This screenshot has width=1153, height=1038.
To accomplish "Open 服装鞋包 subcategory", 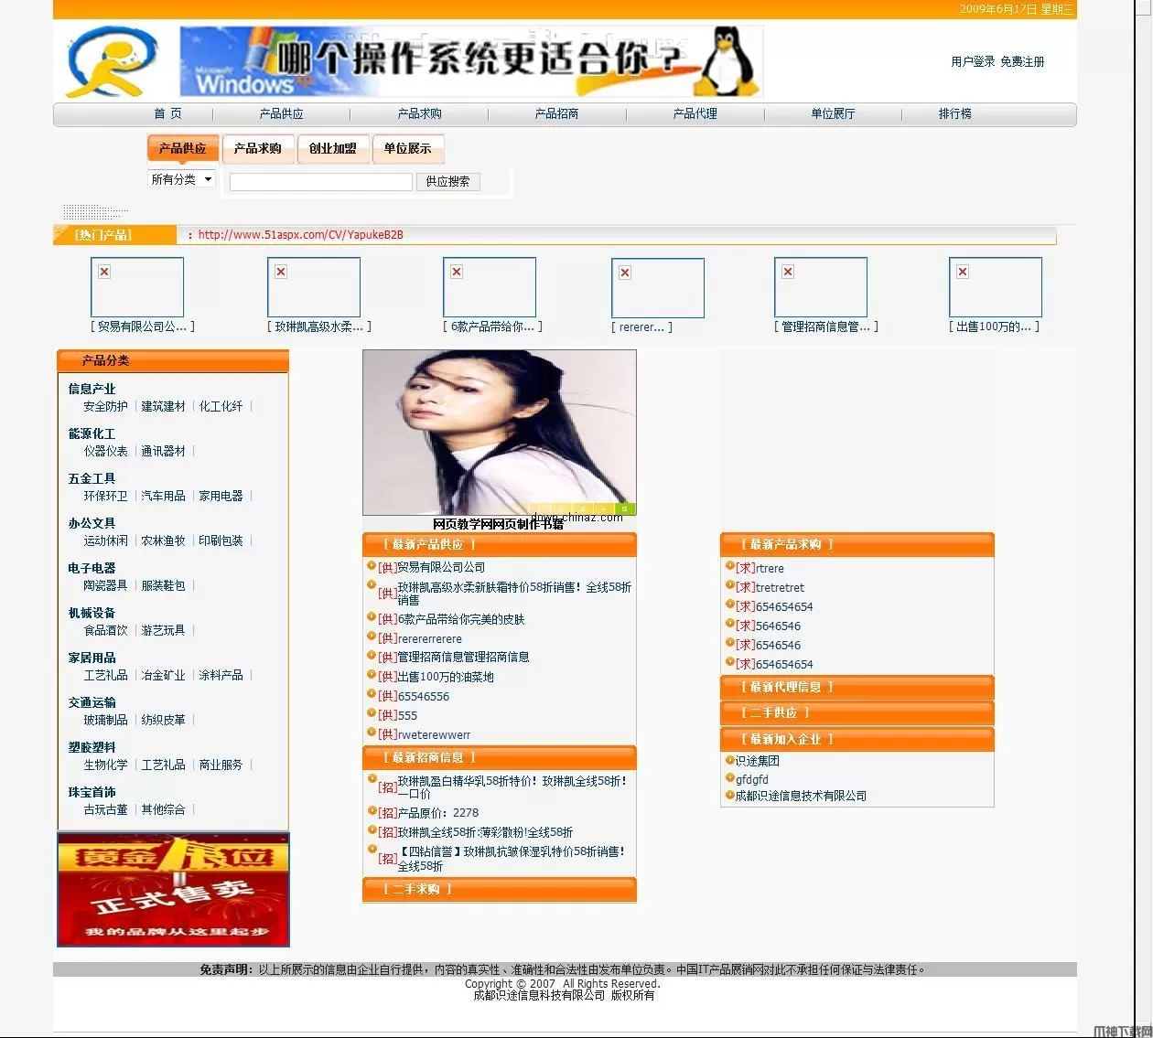I will tap(163, 585).
